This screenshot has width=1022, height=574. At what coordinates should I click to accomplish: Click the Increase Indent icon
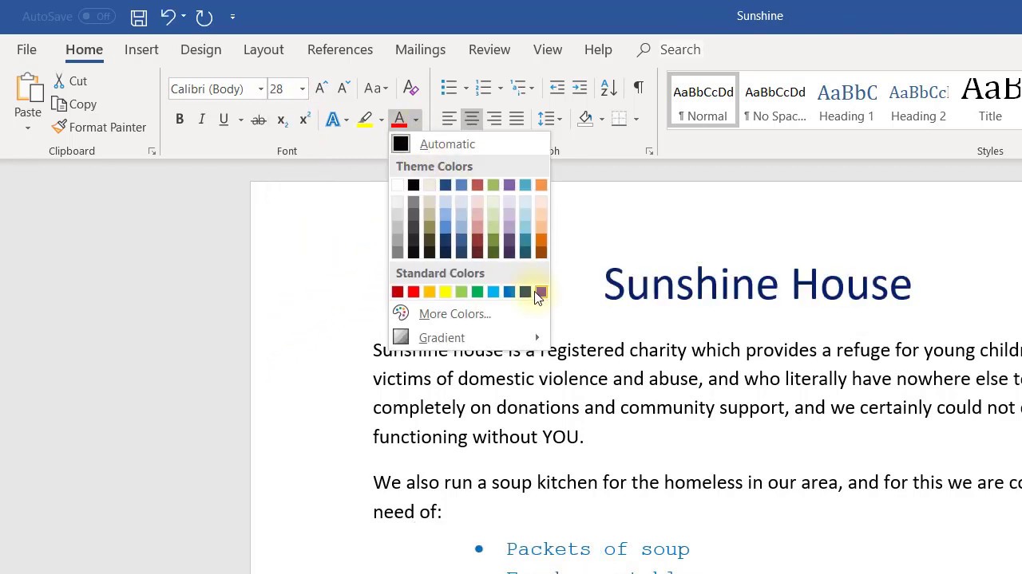point(580,88)
